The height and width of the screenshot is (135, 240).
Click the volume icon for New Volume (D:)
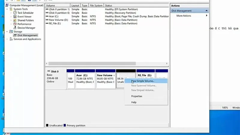(47, 20)
